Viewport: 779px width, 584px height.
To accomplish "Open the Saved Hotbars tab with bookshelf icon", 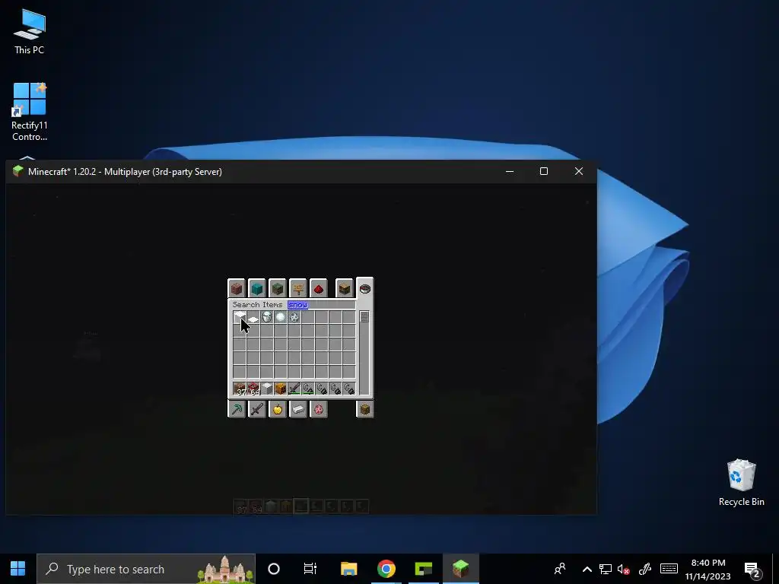I will (344, 288).
